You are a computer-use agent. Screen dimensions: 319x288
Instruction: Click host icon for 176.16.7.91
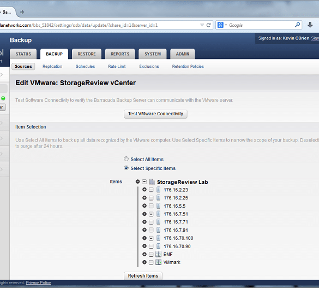tap(159, 230)
